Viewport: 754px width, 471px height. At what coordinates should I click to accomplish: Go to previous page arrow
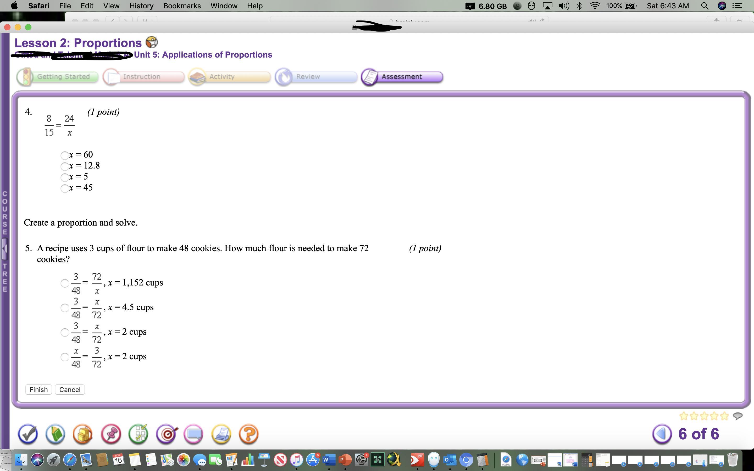pyautogui.click(x=662, y=434)
